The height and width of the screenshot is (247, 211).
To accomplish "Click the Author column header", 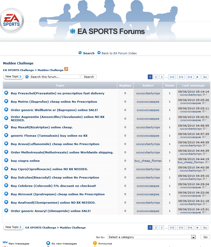I will pos(148,85).
